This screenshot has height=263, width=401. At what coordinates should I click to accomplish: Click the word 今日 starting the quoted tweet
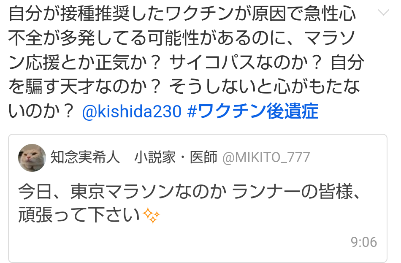point(35,192)
